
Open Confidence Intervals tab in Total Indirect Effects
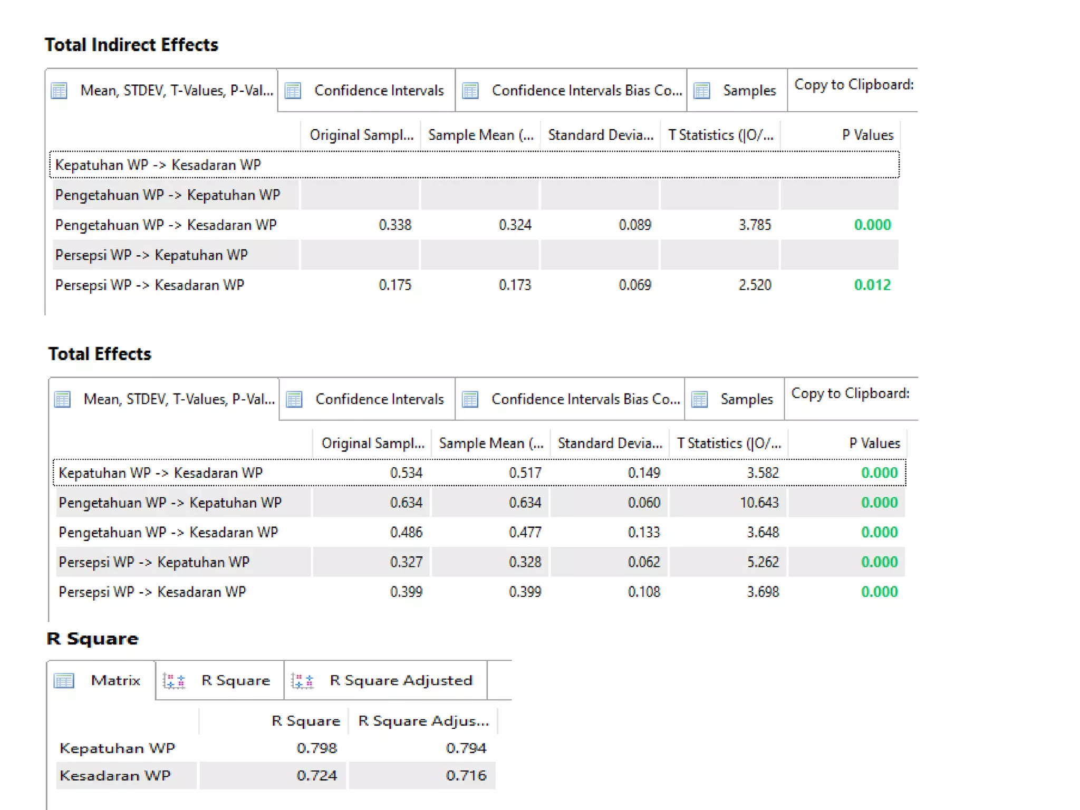coord(379,91)
